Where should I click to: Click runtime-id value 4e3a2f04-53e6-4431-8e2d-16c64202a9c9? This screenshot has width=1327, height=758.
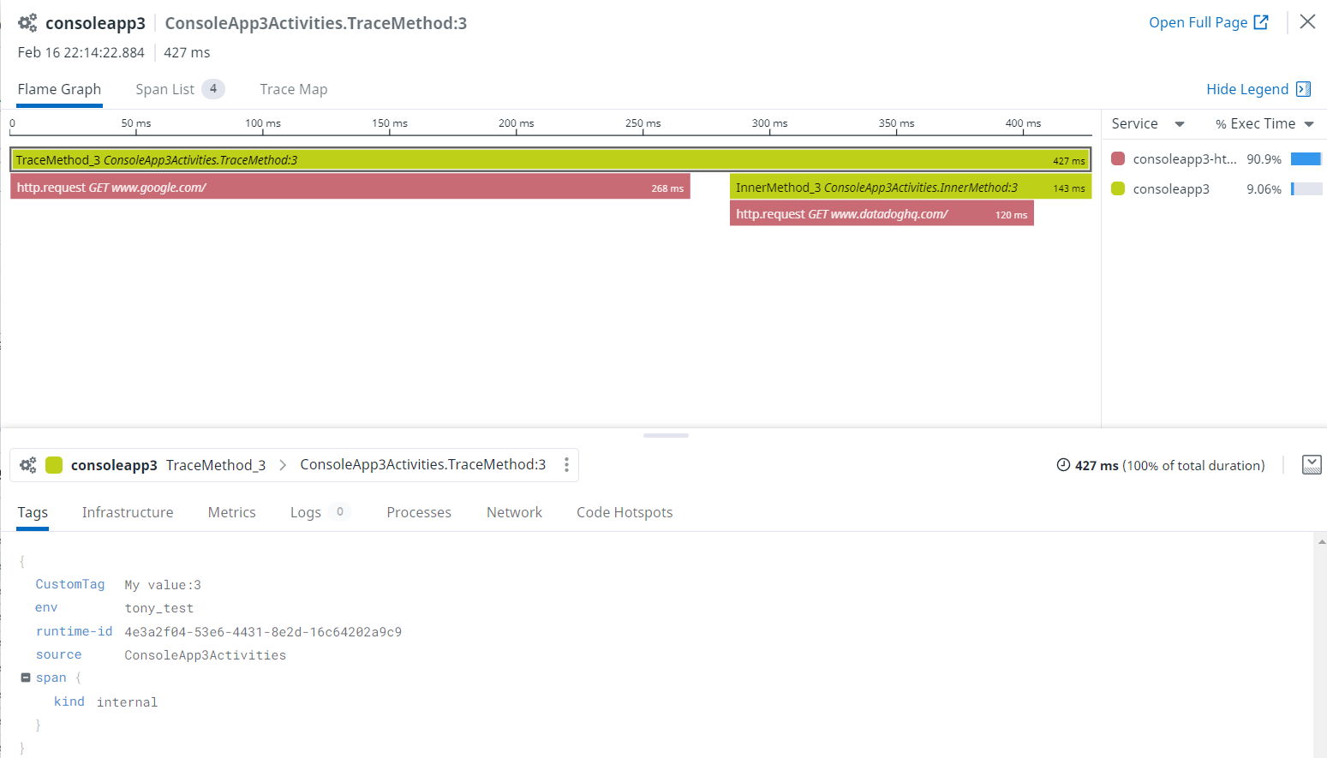click(263, 632)
